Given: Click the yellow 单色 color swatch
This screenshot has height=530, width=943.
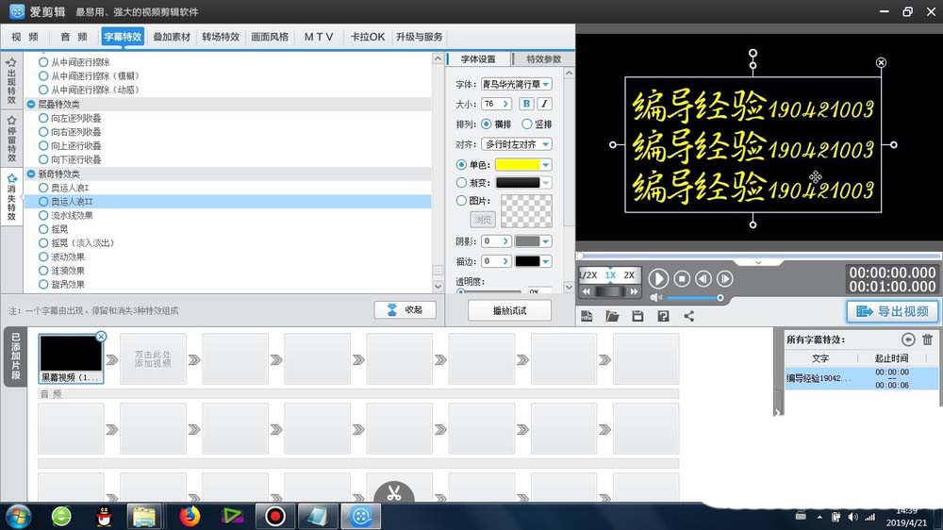Looking at the screenshot, I should [x=517, y=165].
